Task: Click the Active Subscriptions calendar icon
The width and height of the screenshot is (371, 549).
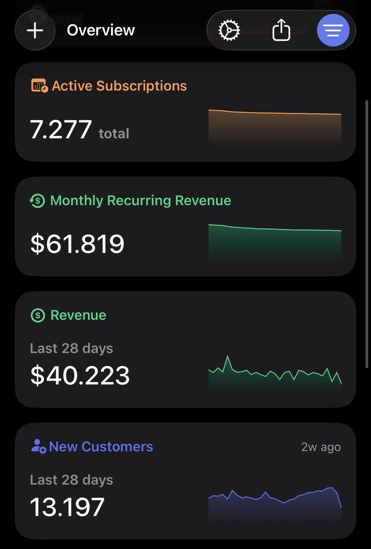Action: (39, 86)
